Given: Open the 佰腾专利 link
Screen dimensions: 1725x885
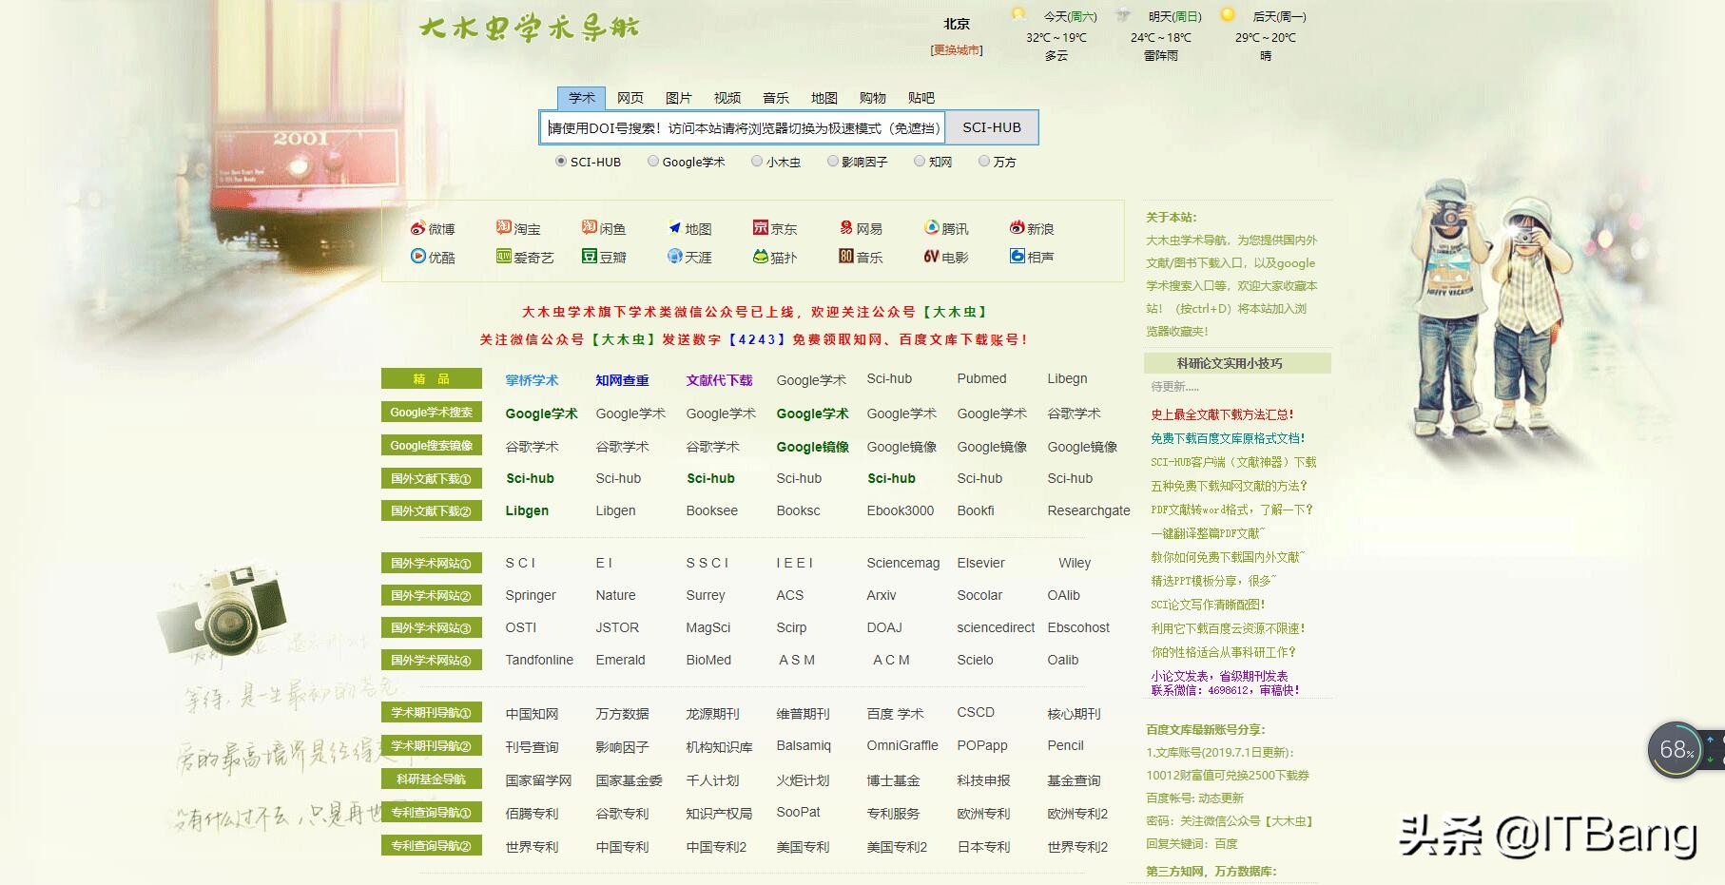Looking at the screenshot, I should point(533,814).
